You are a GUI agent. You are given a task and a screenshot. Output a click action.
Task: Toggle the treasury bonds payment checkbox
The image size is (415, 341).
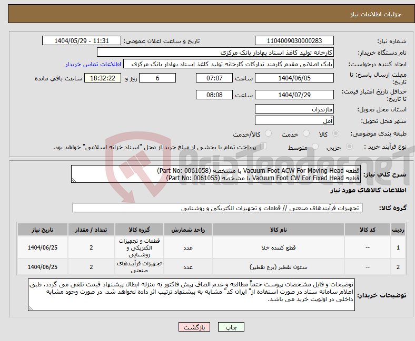[264, 147]
